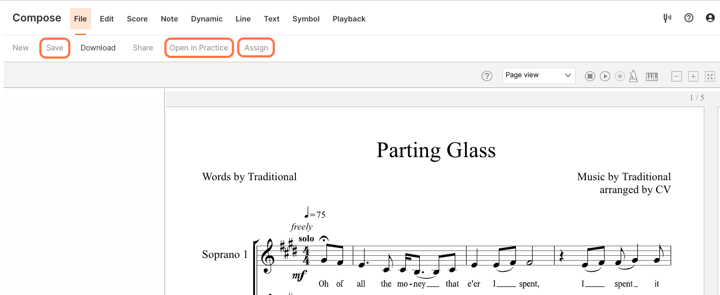Image resolution: width=720 pixels, height=295 pixels.
Task: Zoom in using the plus icon
Action: click(693, 76)
